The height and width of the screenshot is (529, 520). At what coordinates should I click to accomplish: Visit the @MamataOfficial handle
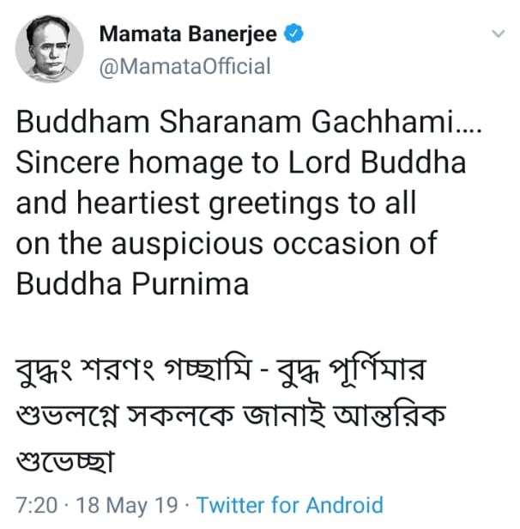point(185,66)
